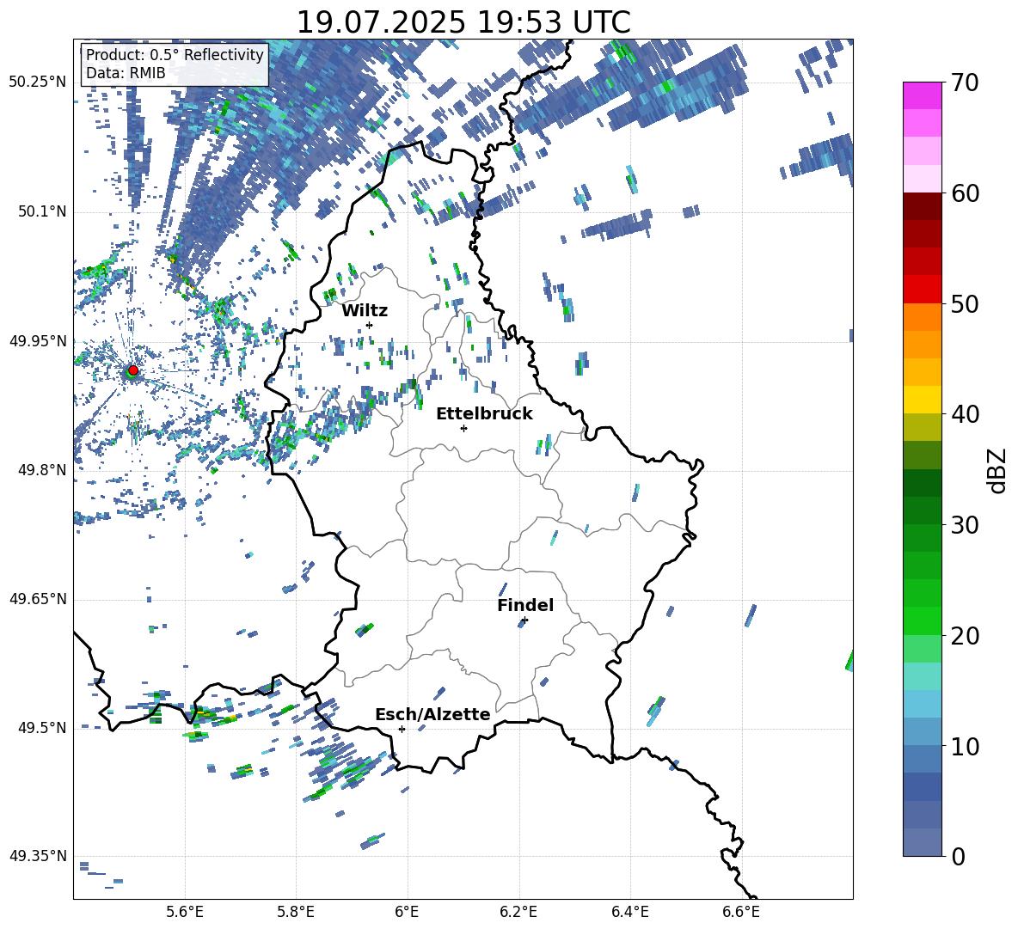Viewport: 1018px width, 929px height.
Task: Click the 6.2°E longitude label
Action: click(518, 912)
